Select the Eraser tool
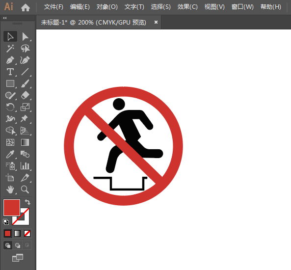 click(x=25, y=95)
